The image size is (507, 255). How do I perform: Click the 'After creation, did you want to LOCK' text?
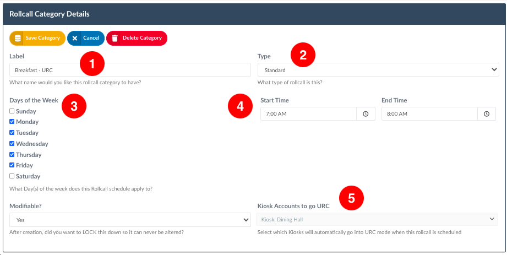point(97,232)
